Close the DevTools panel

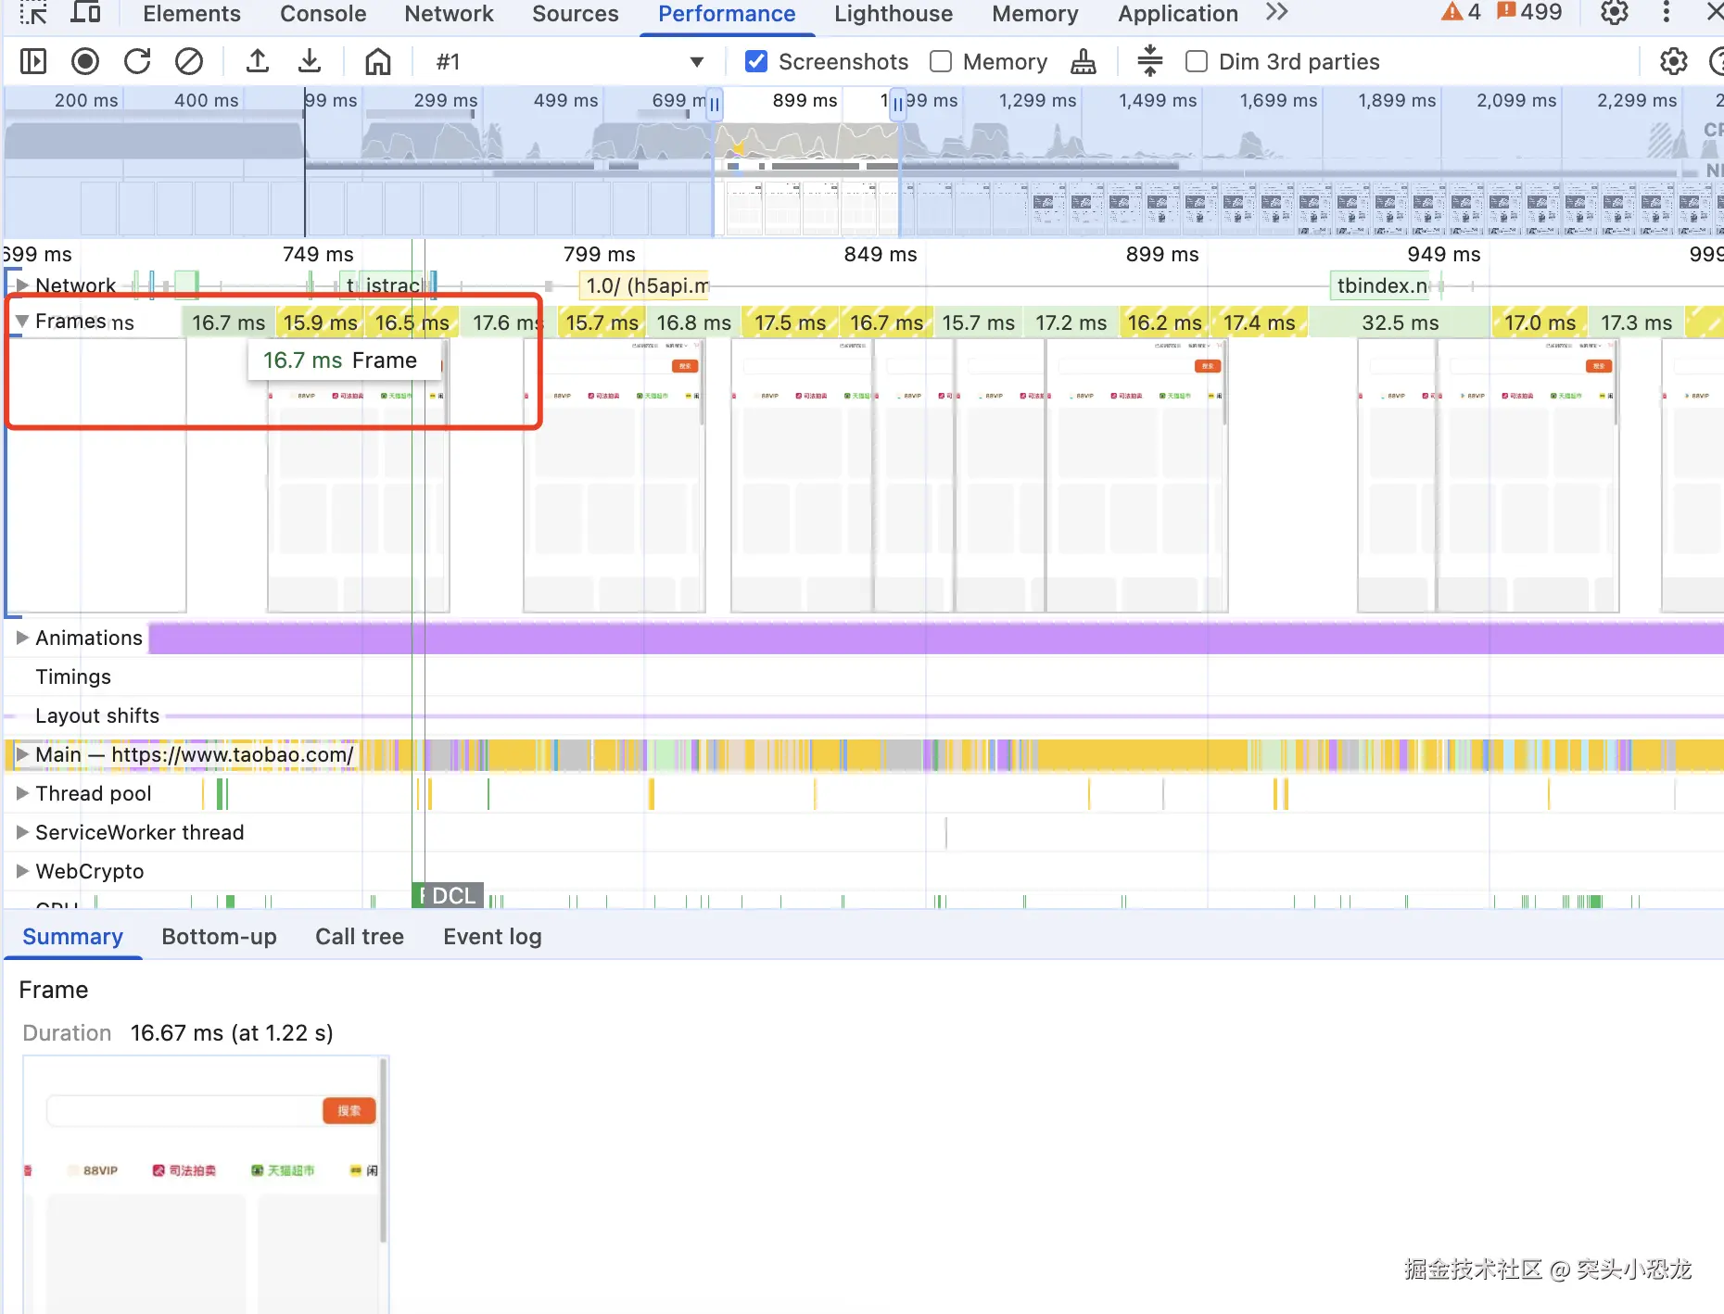click(x=1714, y=13)
